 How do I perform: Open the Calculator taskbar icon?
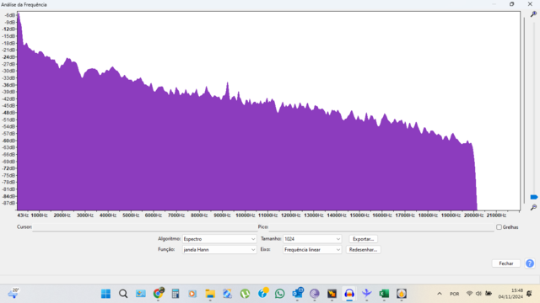[175, 294]
